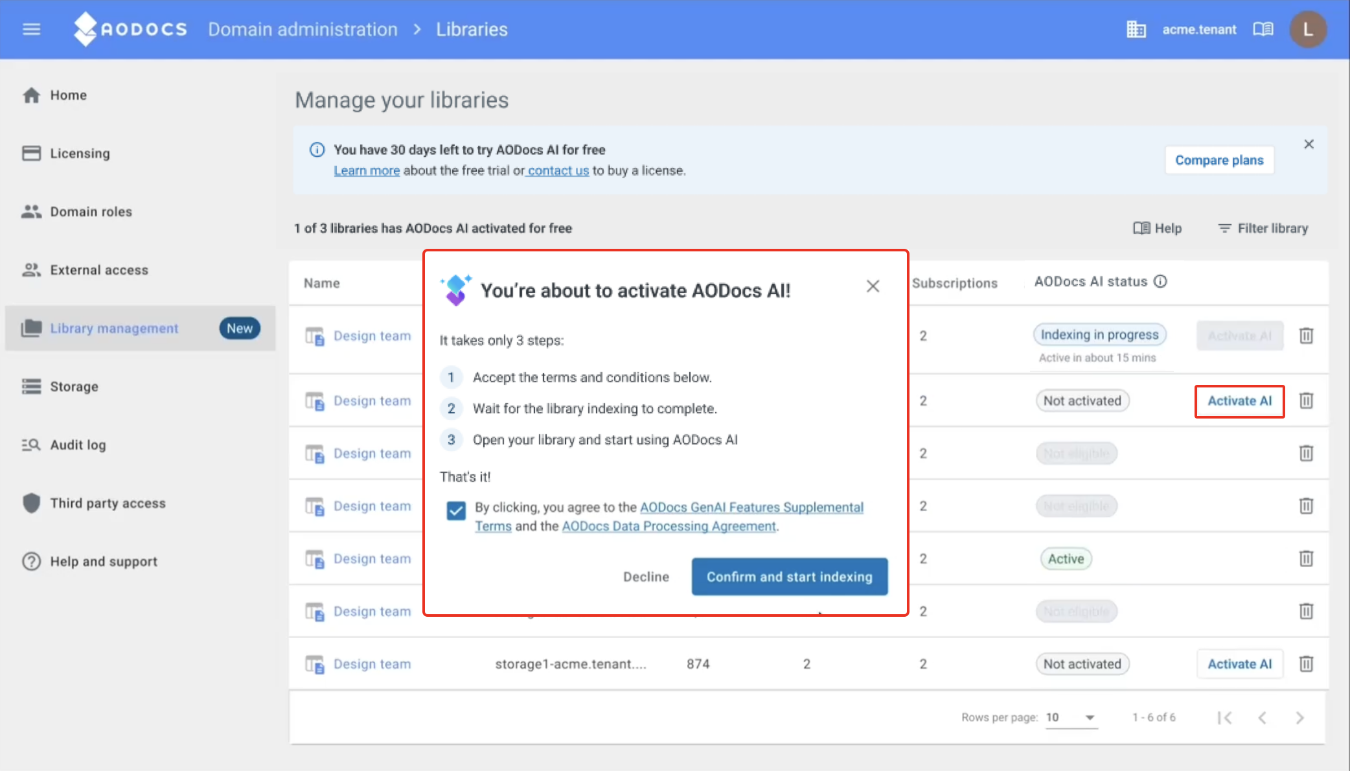1350x771 pixels.
Task: Open Storage in the sidebar
Action: click(x=140, y=387)
